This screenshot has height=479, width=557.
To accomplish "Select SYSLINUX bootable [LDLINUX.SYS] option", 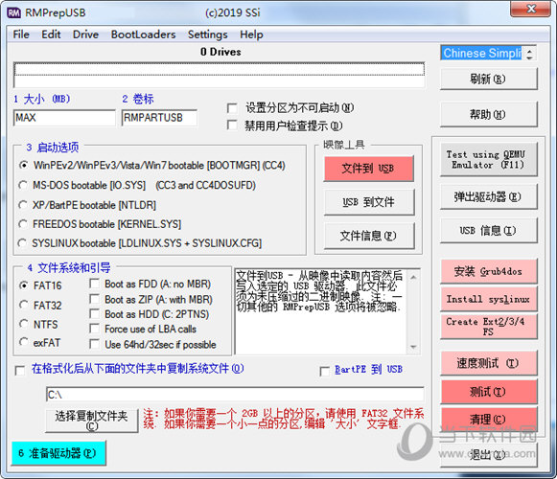I will [23, 243].
